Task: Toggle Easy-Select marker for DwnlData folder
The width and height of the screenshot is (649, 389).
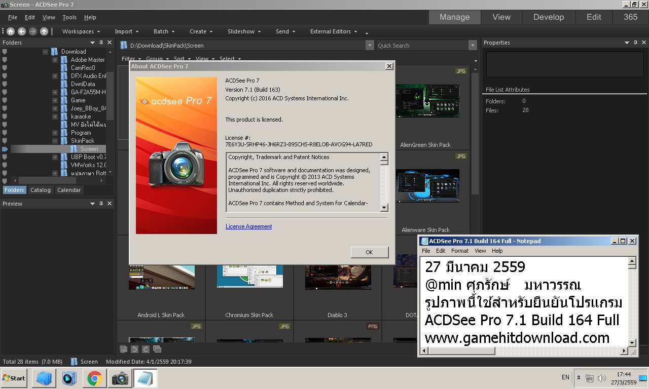Action: coord(5,84)
